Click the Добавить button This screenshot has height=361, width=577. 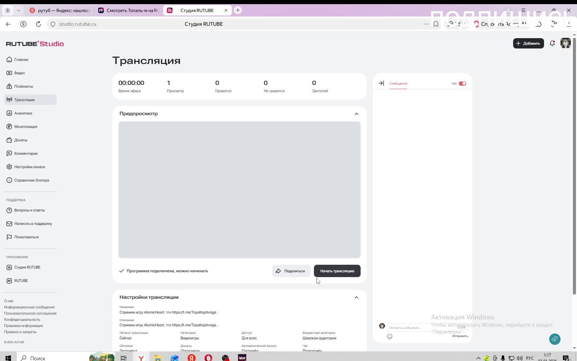click(528, 43)
